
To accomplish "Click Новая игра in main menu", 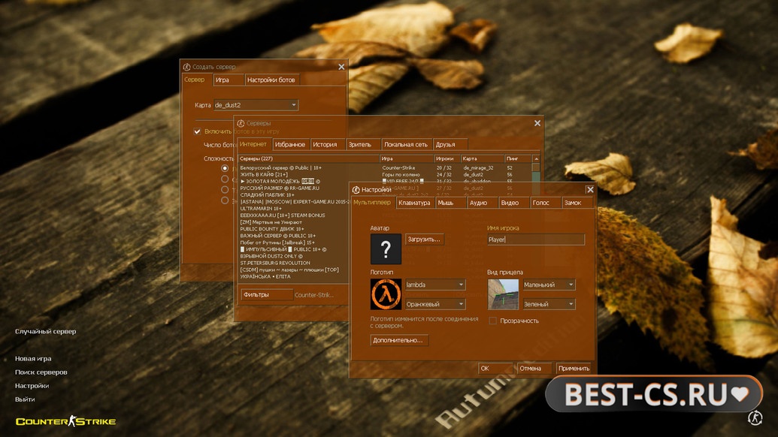I will 33,359.
